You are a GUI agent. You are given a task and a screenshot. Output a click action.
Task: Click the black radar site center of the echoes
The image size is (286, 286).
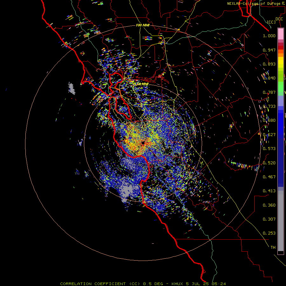143,143
